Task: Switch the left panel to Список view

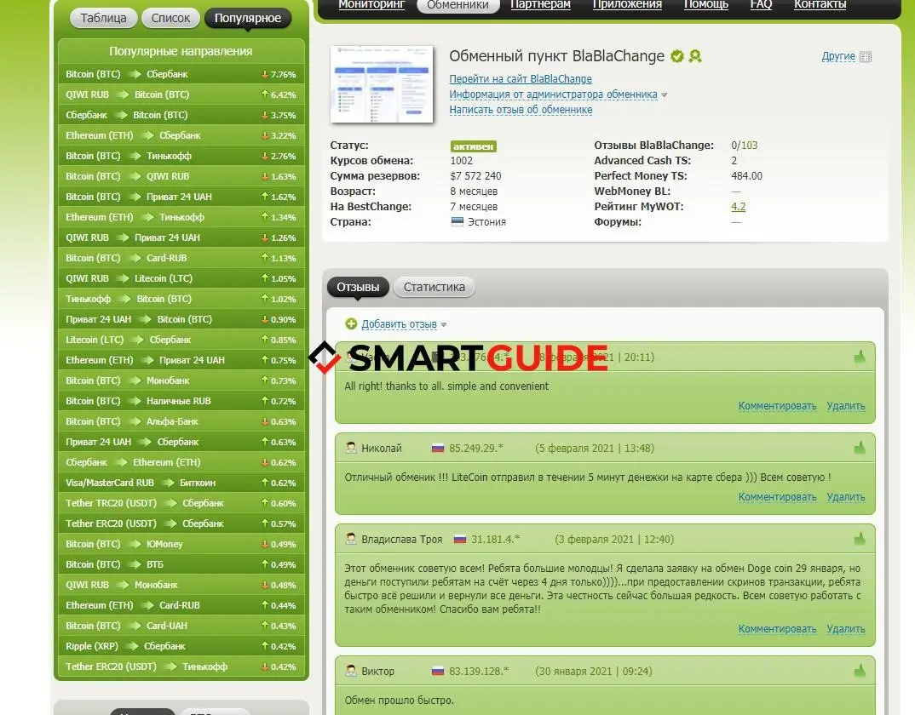Action: [171, 18]
